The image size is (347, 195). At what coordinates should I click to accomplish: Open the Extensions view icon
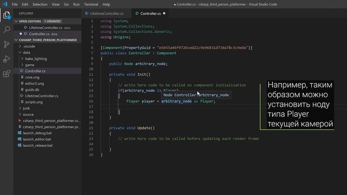(7, 74)
